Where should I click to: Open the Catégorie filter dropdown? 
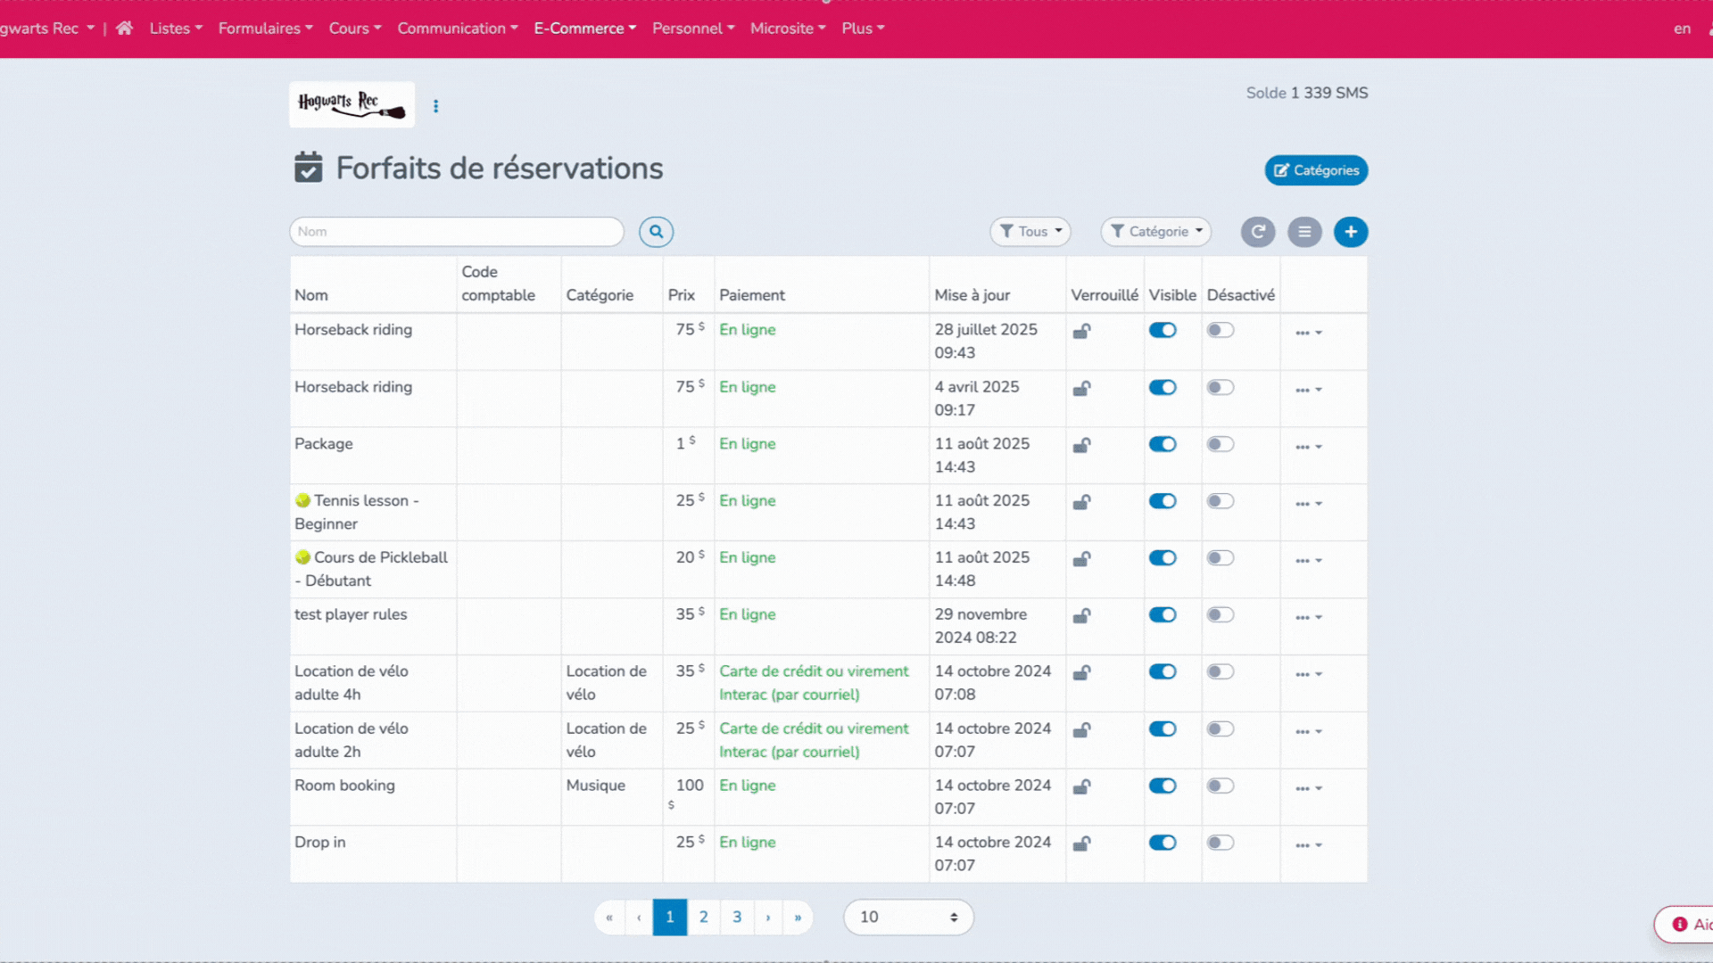coord(1156,232)
